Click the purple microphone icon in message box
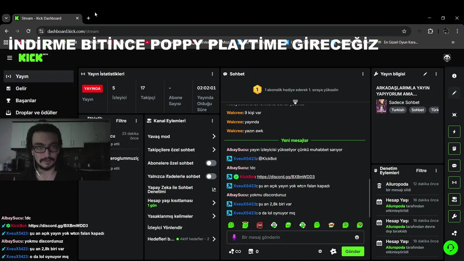This screenshot has width=464, height=261. click(x=234, y=237)
